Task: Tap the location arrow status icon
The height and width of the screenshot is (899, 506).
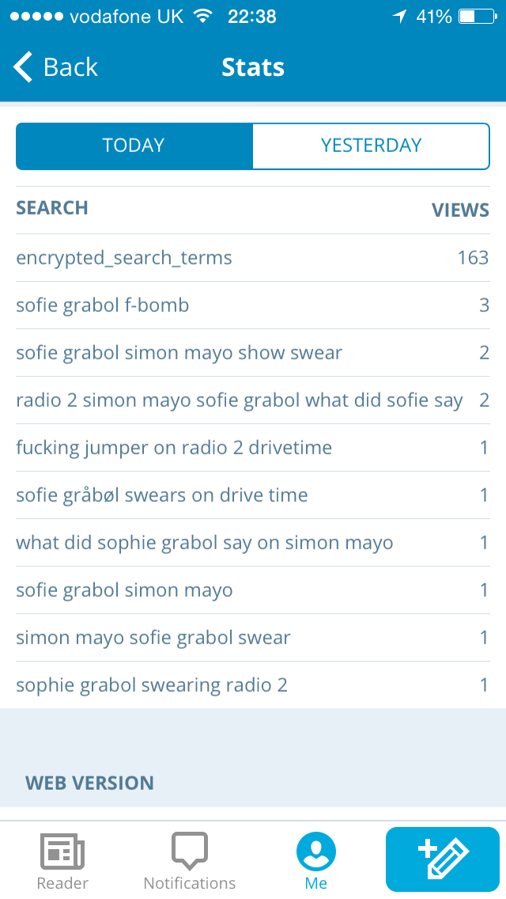Action: pyautogui.click(x=398, y=16)
